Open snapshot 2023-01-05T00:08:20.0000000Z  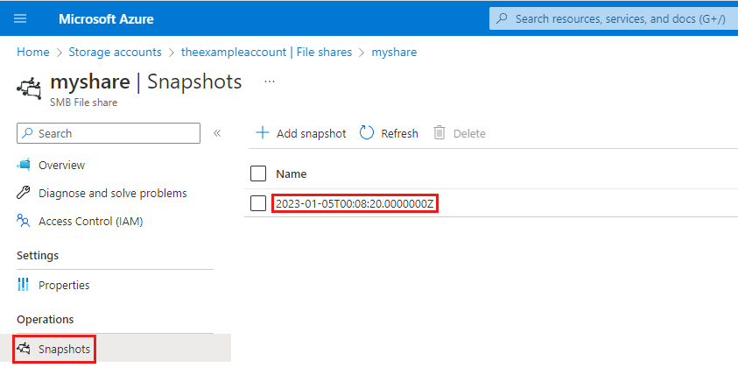pyautogui.click(x=355, y=203)
